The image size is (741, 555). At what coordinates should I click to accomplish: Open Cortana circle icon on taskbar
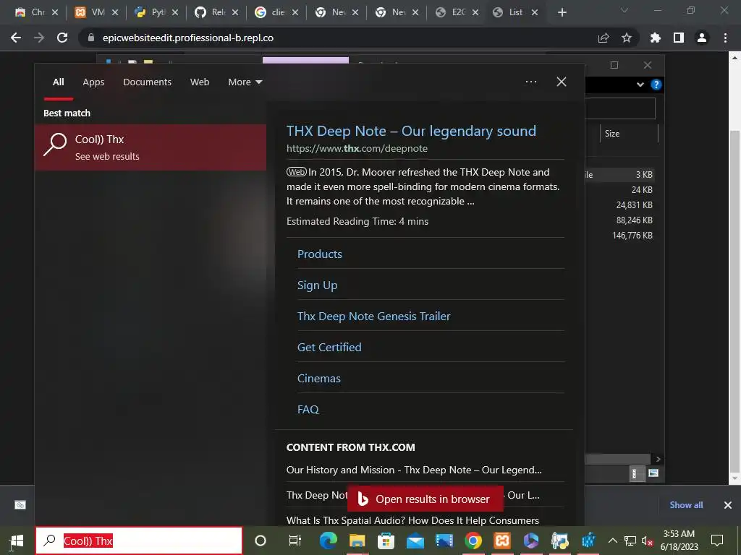[x=261, y=541]
